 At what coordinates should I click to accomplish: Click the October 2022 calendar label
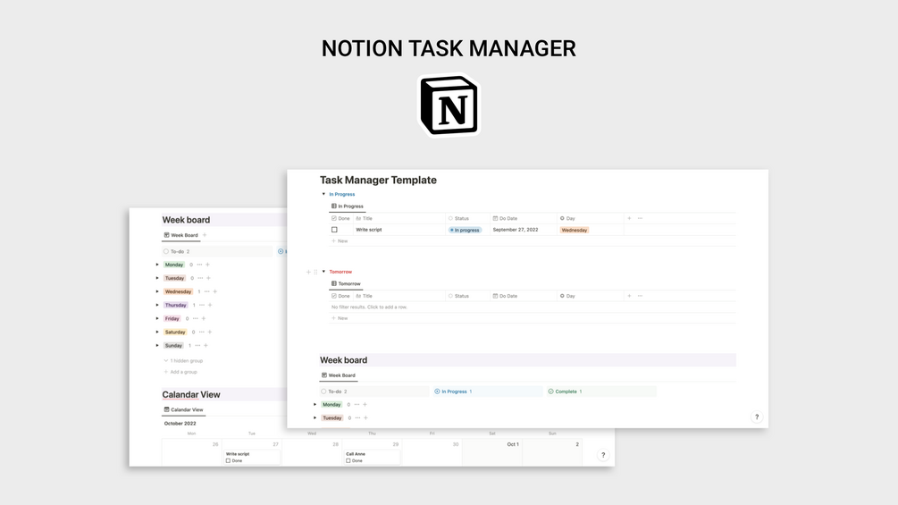(180, 424)
